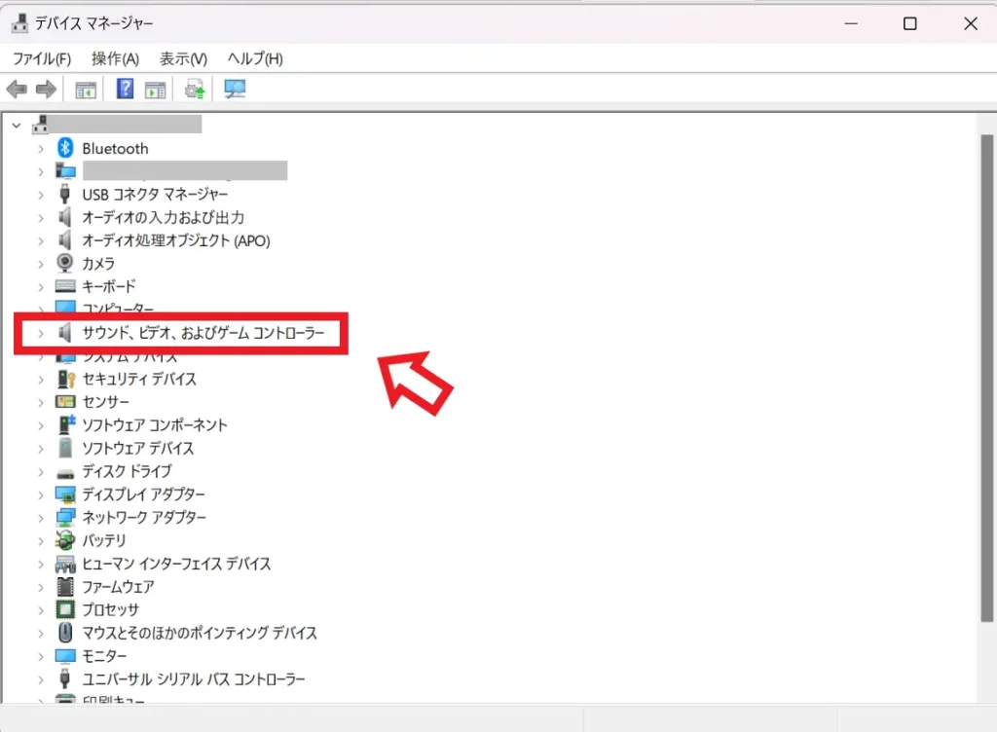Scan for hardware changes via monitor icon
Screen dimensions: 997x732
(x=235, y=89)
